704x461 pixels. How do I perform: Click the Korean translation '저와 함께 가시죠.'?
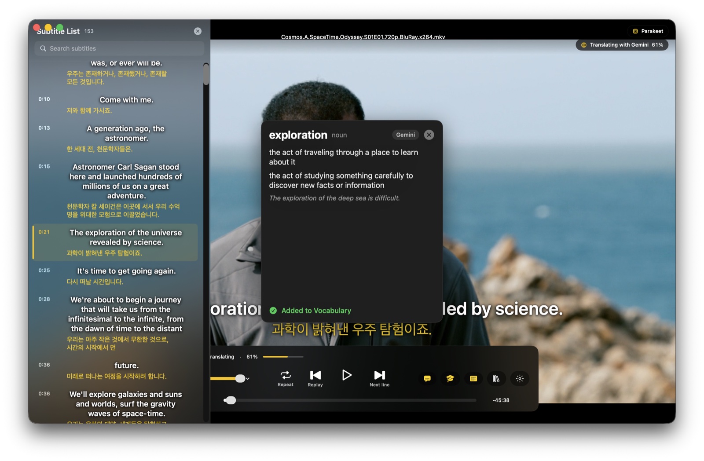click(89, 111)
